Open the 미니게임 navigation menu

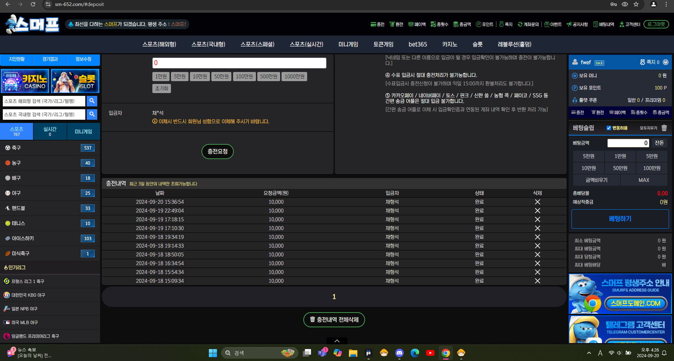click(348, 44)
